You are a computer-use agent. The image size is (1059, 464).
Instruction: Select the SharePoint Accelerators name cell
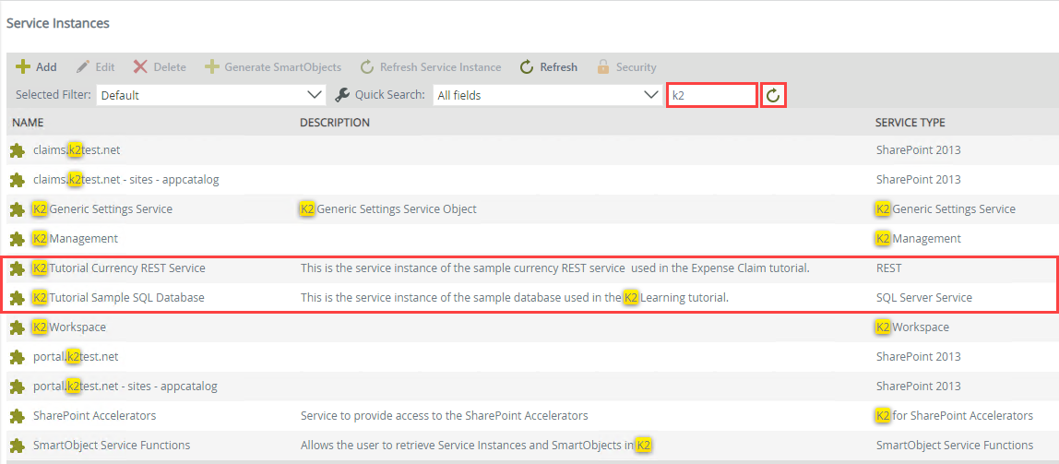pos(94,415)
